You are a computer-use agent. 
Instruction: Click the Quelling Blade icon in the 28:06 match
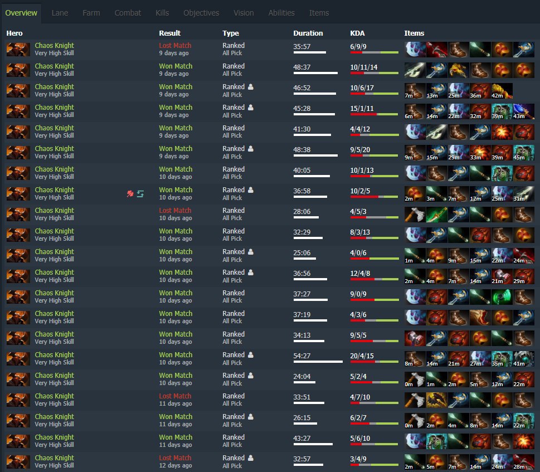[415, 215]
